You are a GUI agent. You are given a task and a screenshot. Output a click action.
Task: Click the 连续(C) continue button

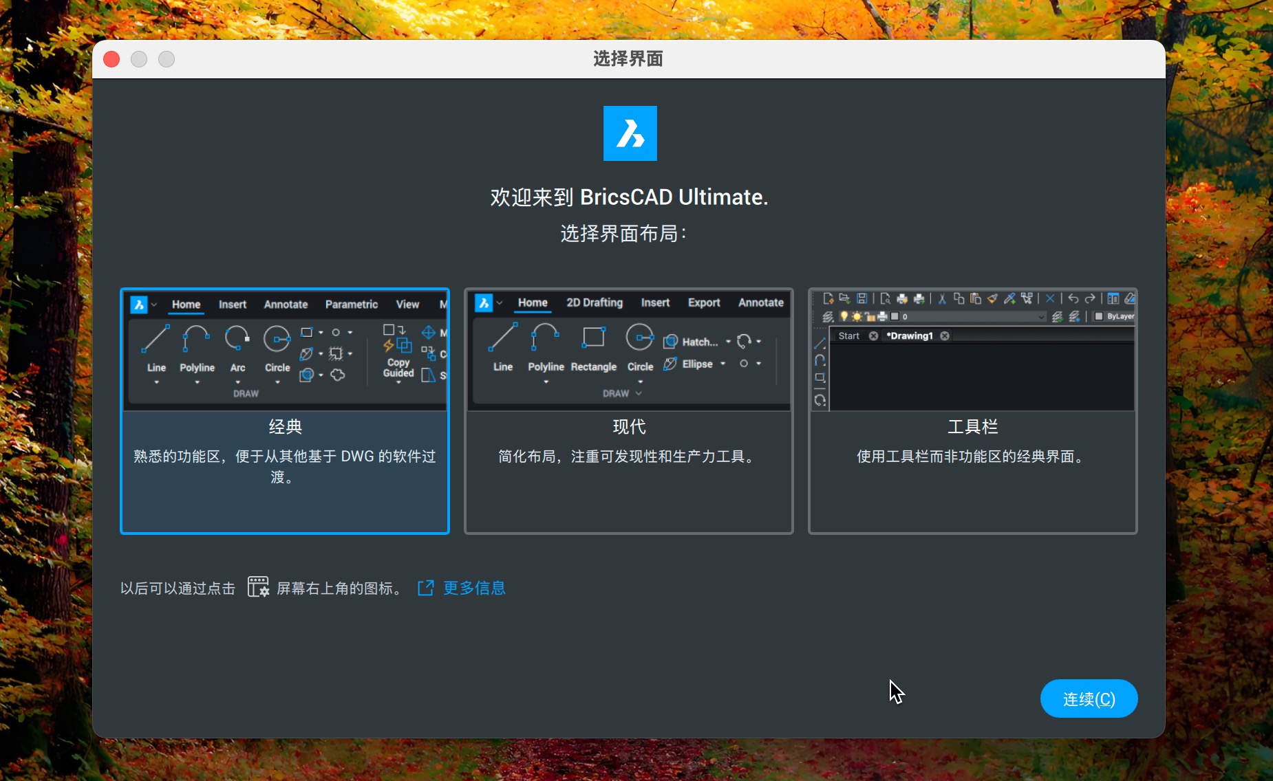point(1089,698)
